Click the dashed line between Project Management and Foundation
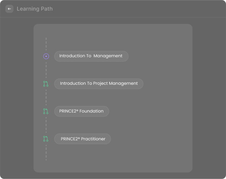This screenshot has width=226, height=179. (46, 97)
